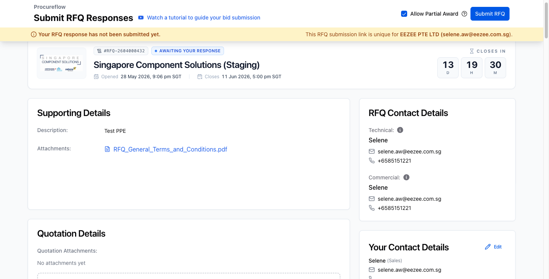This screenshot has width=549, height=279.
Task: Click the Test PPE description text
Action: point(115,131)
